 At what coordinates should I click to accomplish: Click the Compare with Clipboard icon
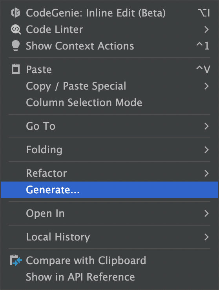click(x=16, y=261)
